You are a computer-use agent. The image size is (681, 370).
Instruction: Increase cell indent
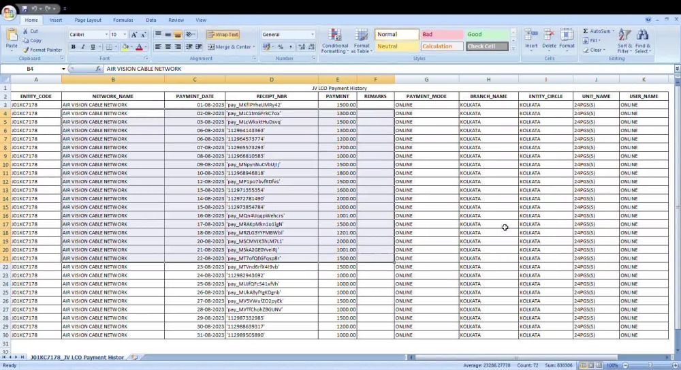click(x=198, y=46)
